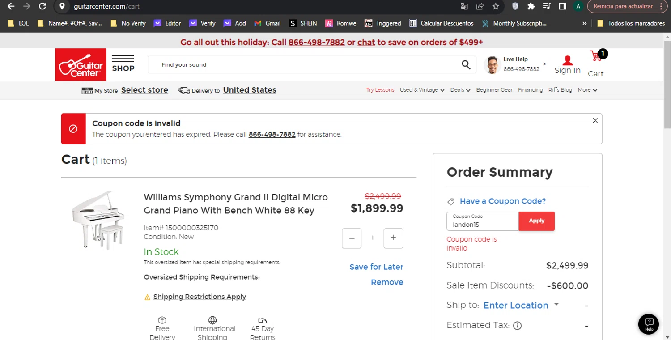
Task: Click the chat link in banner
Action: click(366, 42)
